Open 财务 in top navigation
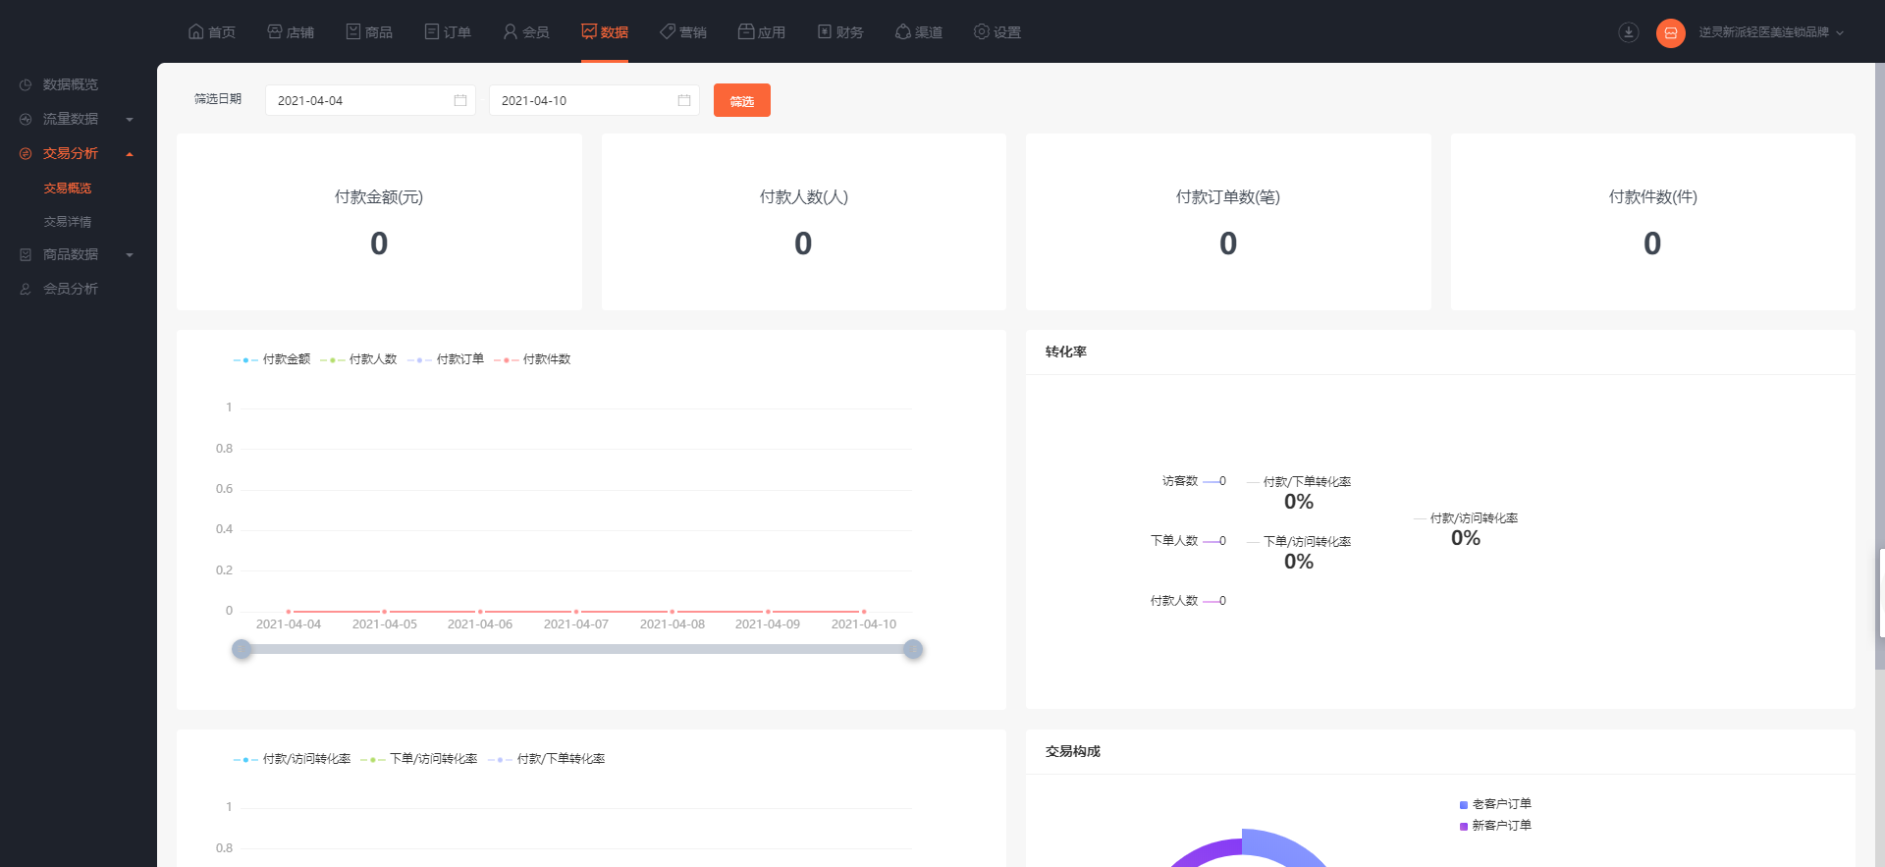Screen dimensions: 1885x867 [x=840, y=31]
